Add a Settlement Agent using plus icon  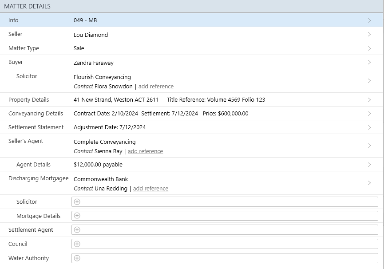77,229
